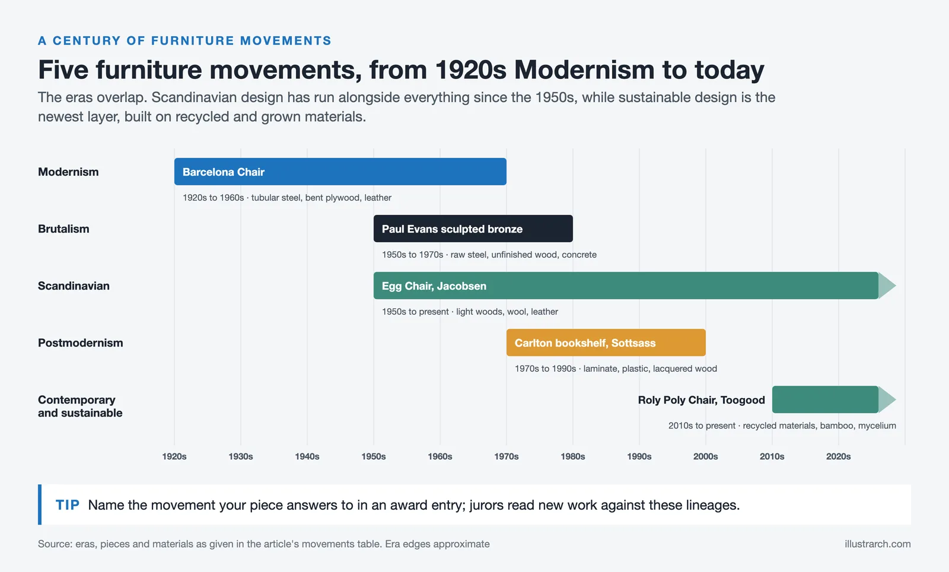Click the 1920s axis marker

tap(174, 456)
